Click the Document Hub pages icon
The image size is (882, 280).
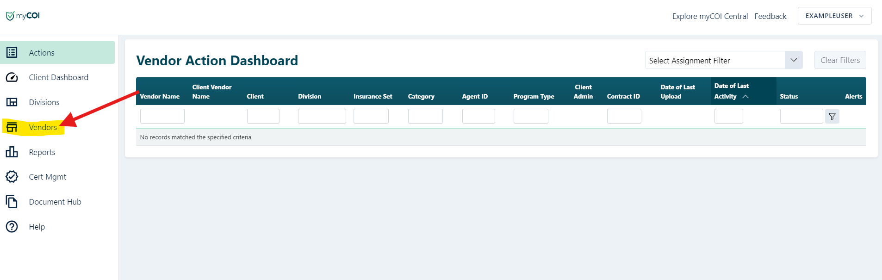12,202
